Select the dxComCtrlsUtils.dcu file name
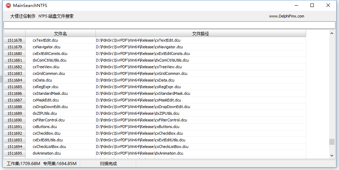 click(49, 60)
